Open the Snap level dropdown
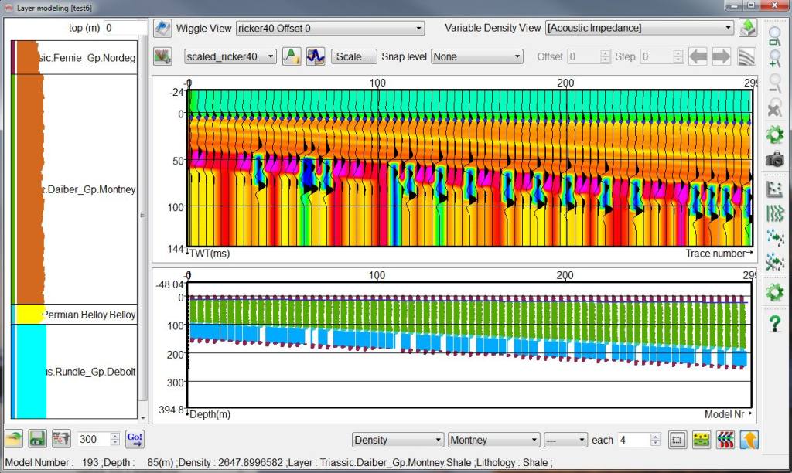Screen dimensions: 792x473 pyautogui.click(x=477, y=56)
